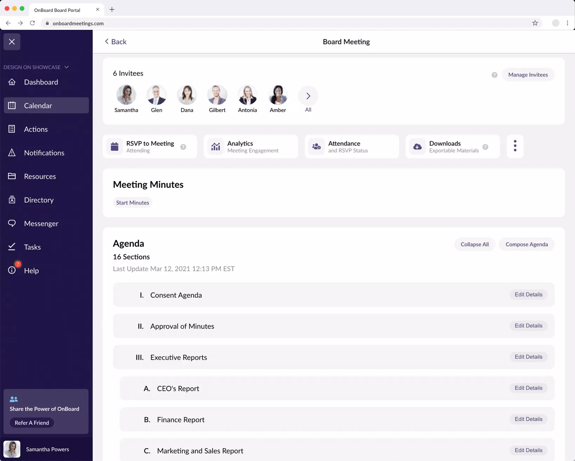Click the Help info icon with badge
575x461 pixels.
click(x=12, y=270)
